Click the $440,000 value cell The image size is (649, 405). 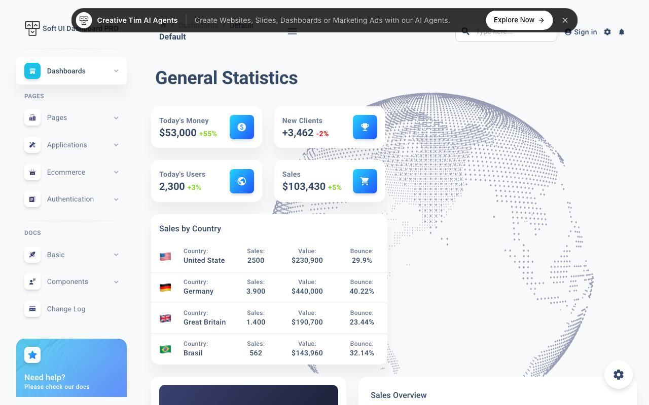pyautogui.click(x=307, y=291)
